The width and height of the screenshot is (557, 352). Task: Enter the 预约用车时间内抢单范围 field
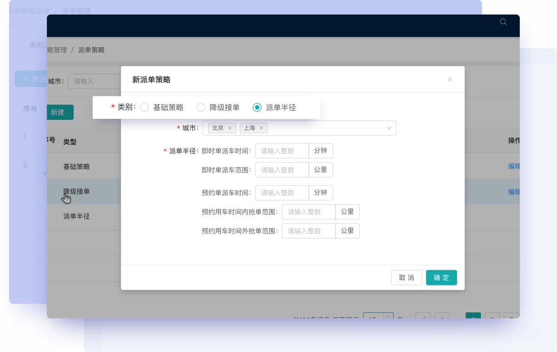click(x=308, y=211)
